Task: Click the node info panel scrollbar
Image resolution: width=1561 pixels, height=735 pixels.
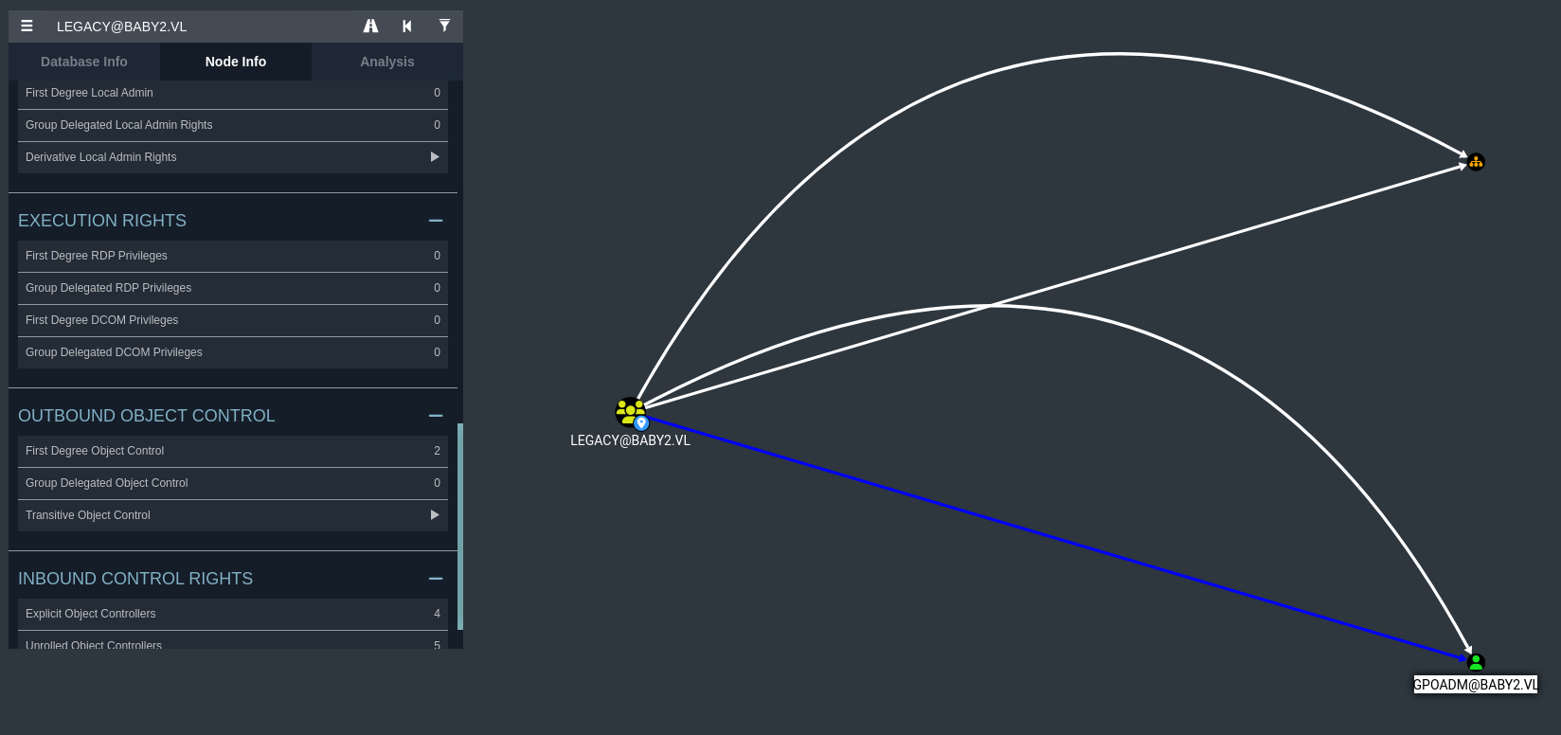Action: point(460,526)
